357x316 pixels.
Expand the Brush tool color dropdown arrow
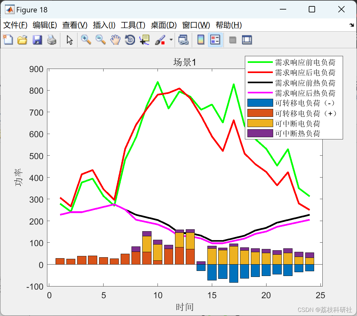pos(171,40)
